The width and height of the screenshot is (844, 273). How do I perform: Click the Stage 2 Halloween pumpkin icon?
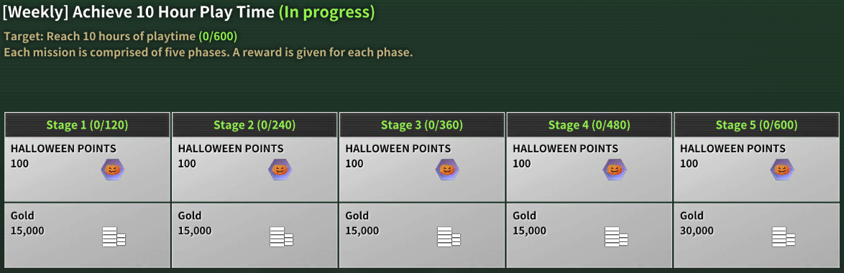[x=280, y=170]
